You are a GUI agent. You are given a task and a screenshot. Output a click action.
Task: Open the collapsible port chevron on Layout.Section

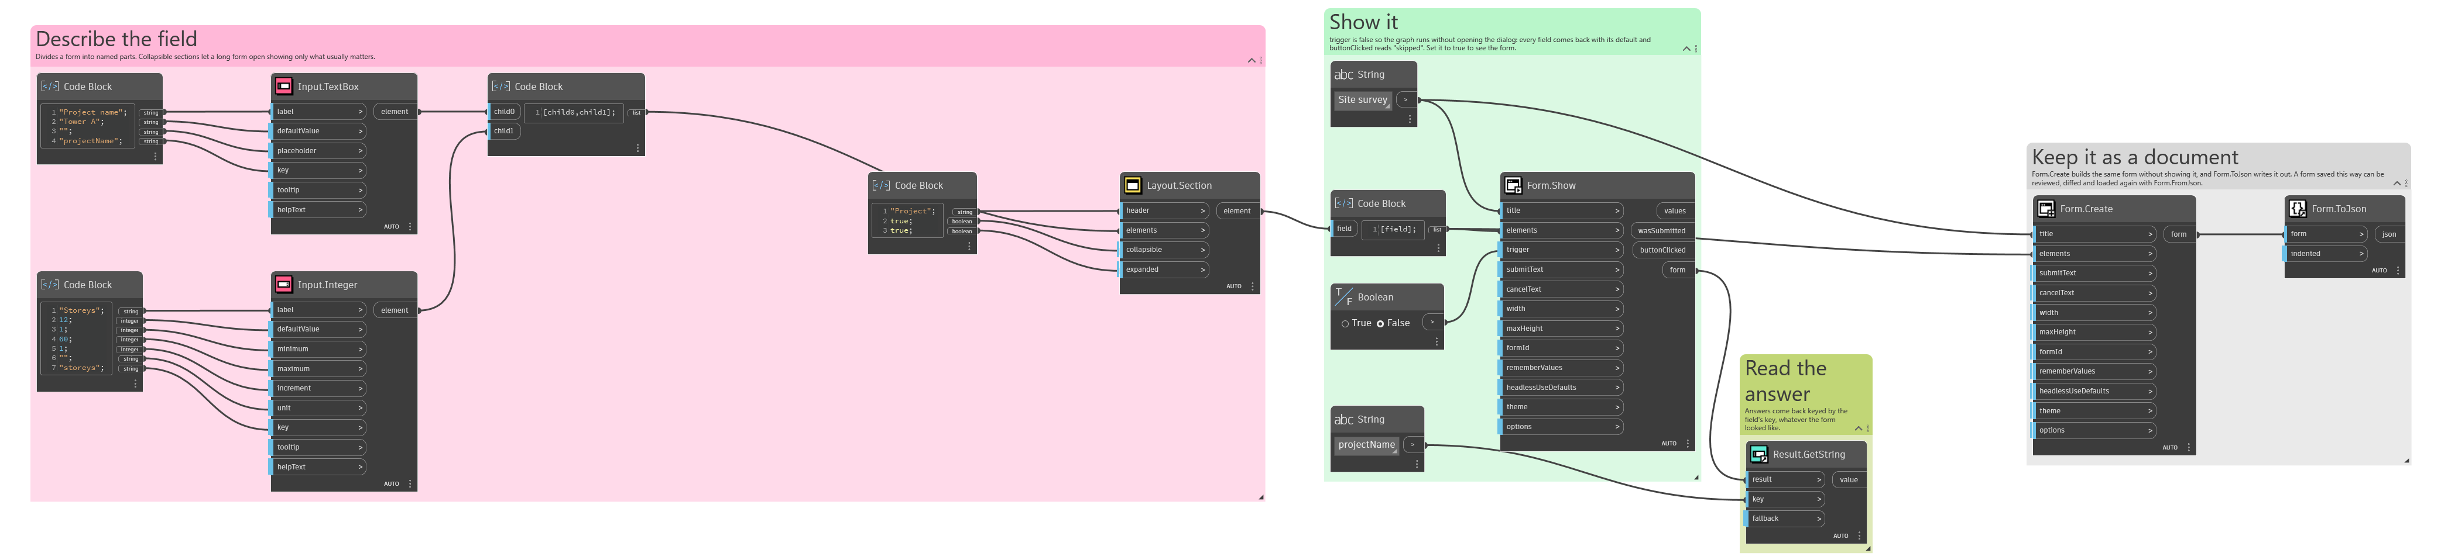pos(1204,250)
